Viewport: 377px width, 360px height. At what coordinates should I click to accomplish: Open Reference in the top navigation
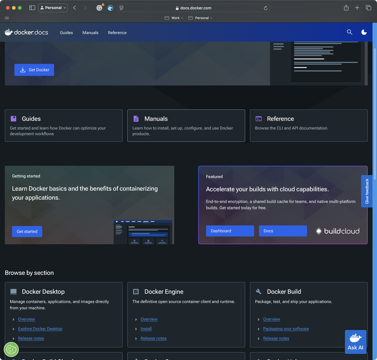pos(117,32)
